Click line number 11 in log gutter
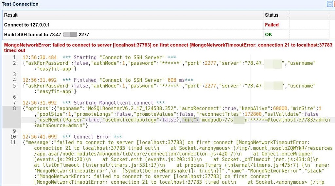The height and width of the screenshot is (186, 335). (x=13, y=143)
